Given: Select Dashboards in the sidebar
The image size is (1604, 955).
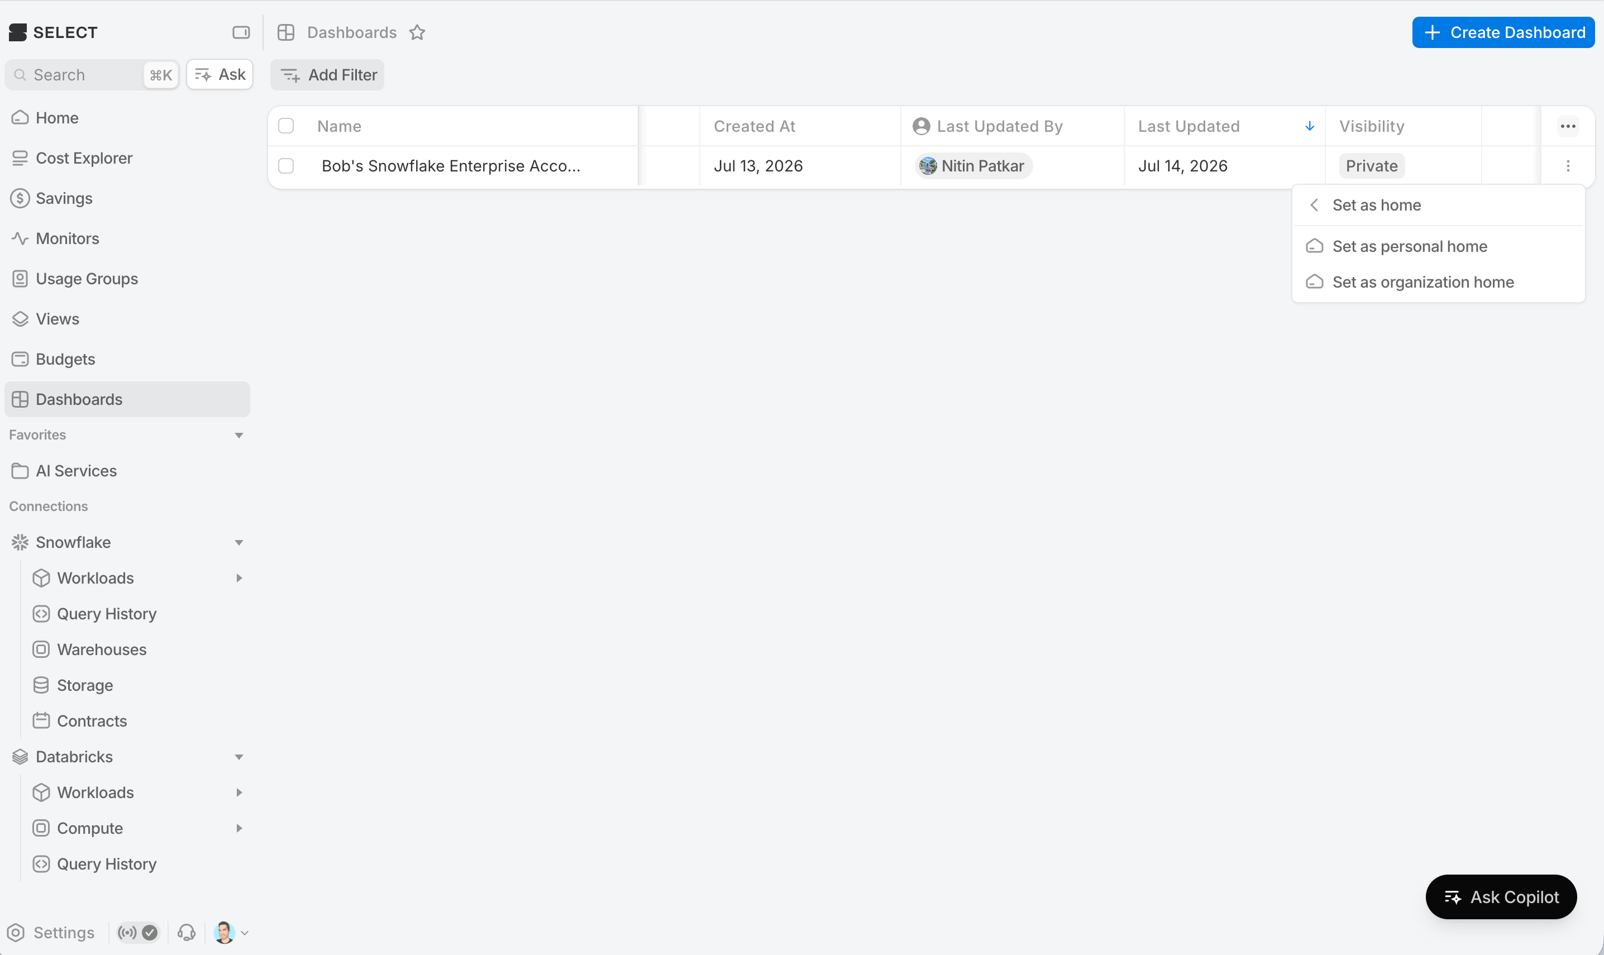Looking at the screenshot, I should coord(127,400).
